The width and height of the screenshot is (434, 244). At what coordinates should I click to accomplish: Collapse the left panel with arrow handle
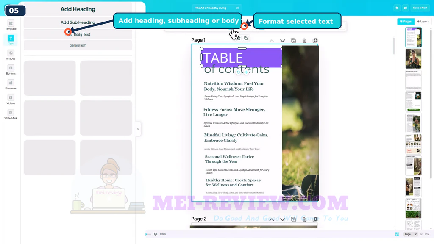(x=138, y=129)
